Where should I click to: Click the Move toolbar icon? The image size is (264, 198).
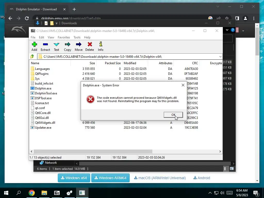click(x=79, y=46)
